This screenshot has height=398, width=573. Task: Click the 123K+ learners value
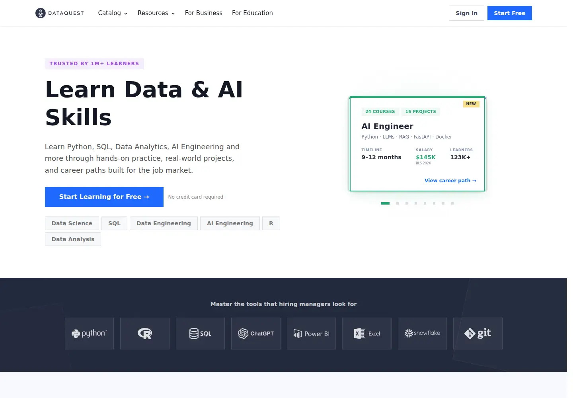(460, 157)
